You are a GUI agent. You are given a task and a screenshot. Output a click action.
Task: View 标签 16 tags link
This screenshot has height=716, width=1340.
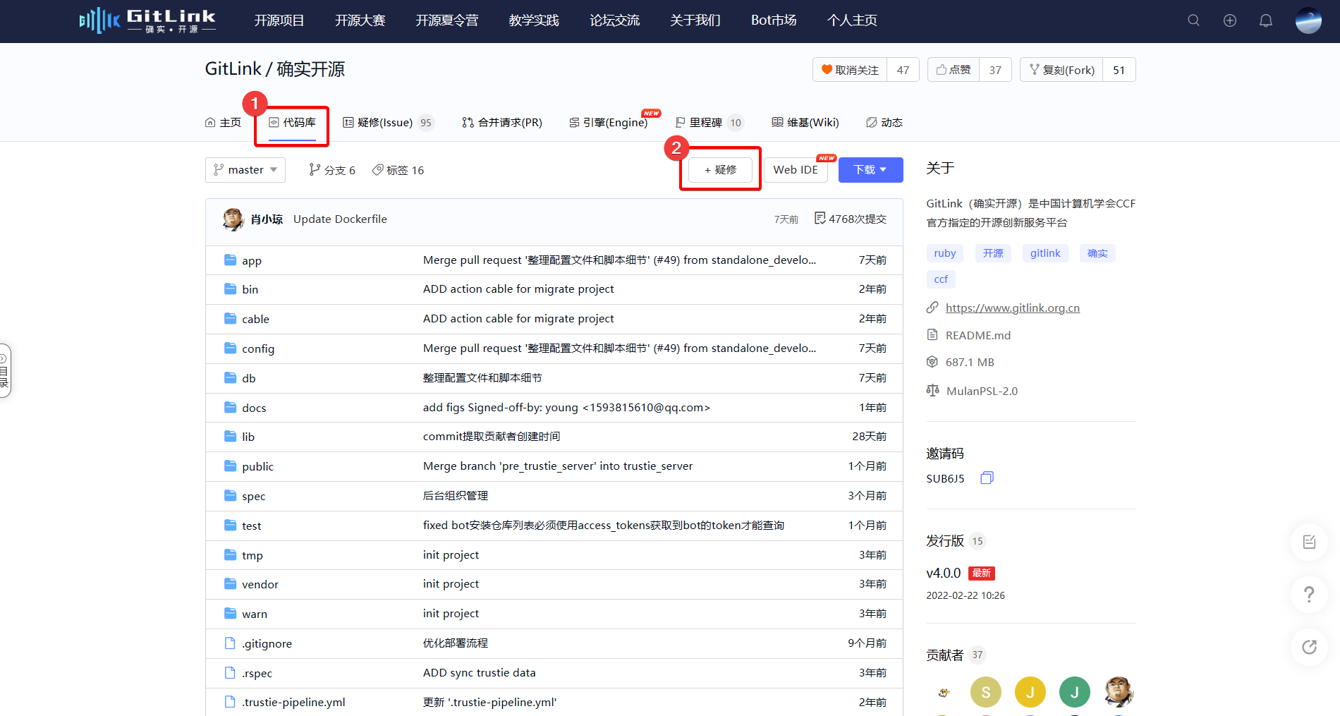tap(398, 170)
